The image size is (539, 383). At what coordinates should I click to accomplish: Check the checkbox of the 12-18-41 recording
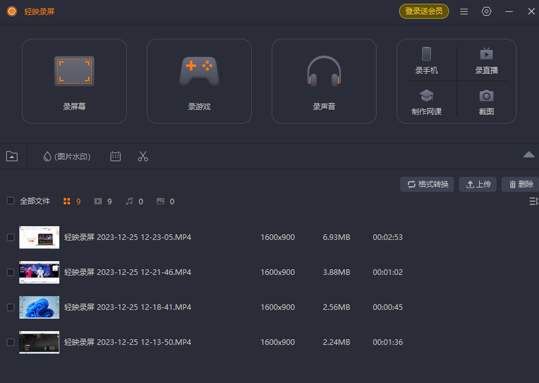click(x=10, y=307)
